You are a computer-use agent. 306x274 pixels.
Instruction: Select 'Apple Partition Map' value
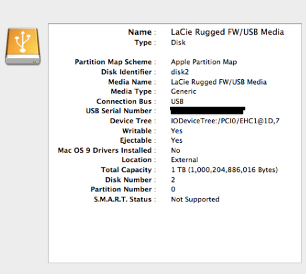(x=204, y=62)
